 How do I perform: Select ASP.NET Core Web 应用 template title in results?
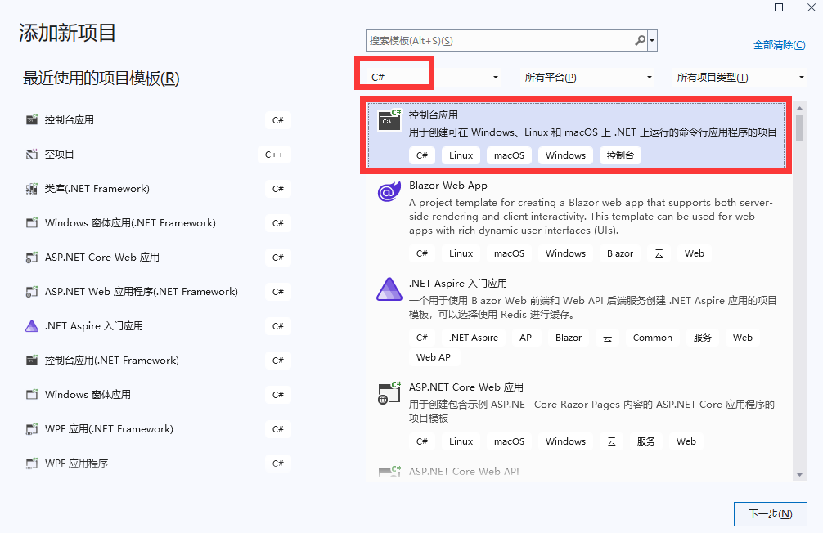tap(466, 387)
